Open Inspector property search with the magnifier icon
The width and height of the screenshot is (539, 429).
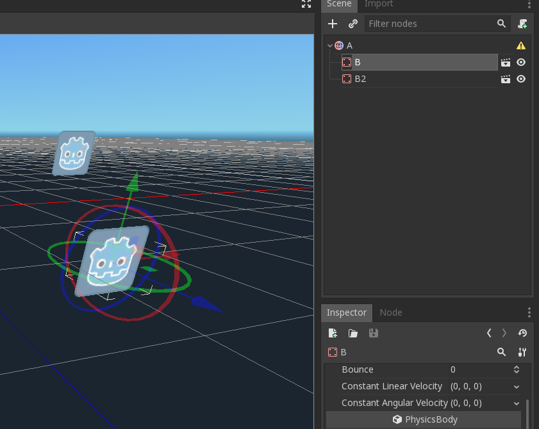pyautogui.click(x=502, y=352)
